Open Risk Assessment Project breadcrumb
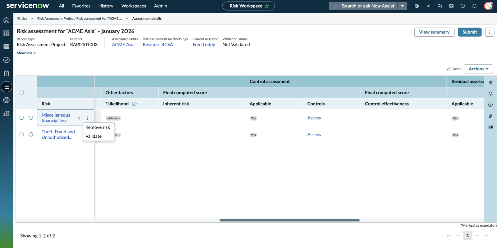Image resolution: width=497 pixels, height=248 pixels. (x=80, y=19)
